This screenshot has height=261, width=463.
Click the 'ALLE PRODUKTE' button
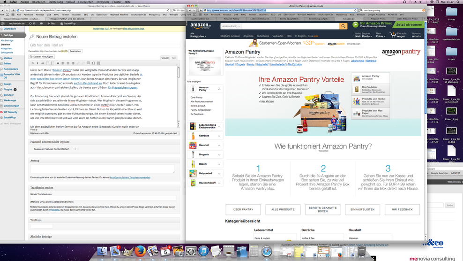pyautogui.click(x=283, y=209)
